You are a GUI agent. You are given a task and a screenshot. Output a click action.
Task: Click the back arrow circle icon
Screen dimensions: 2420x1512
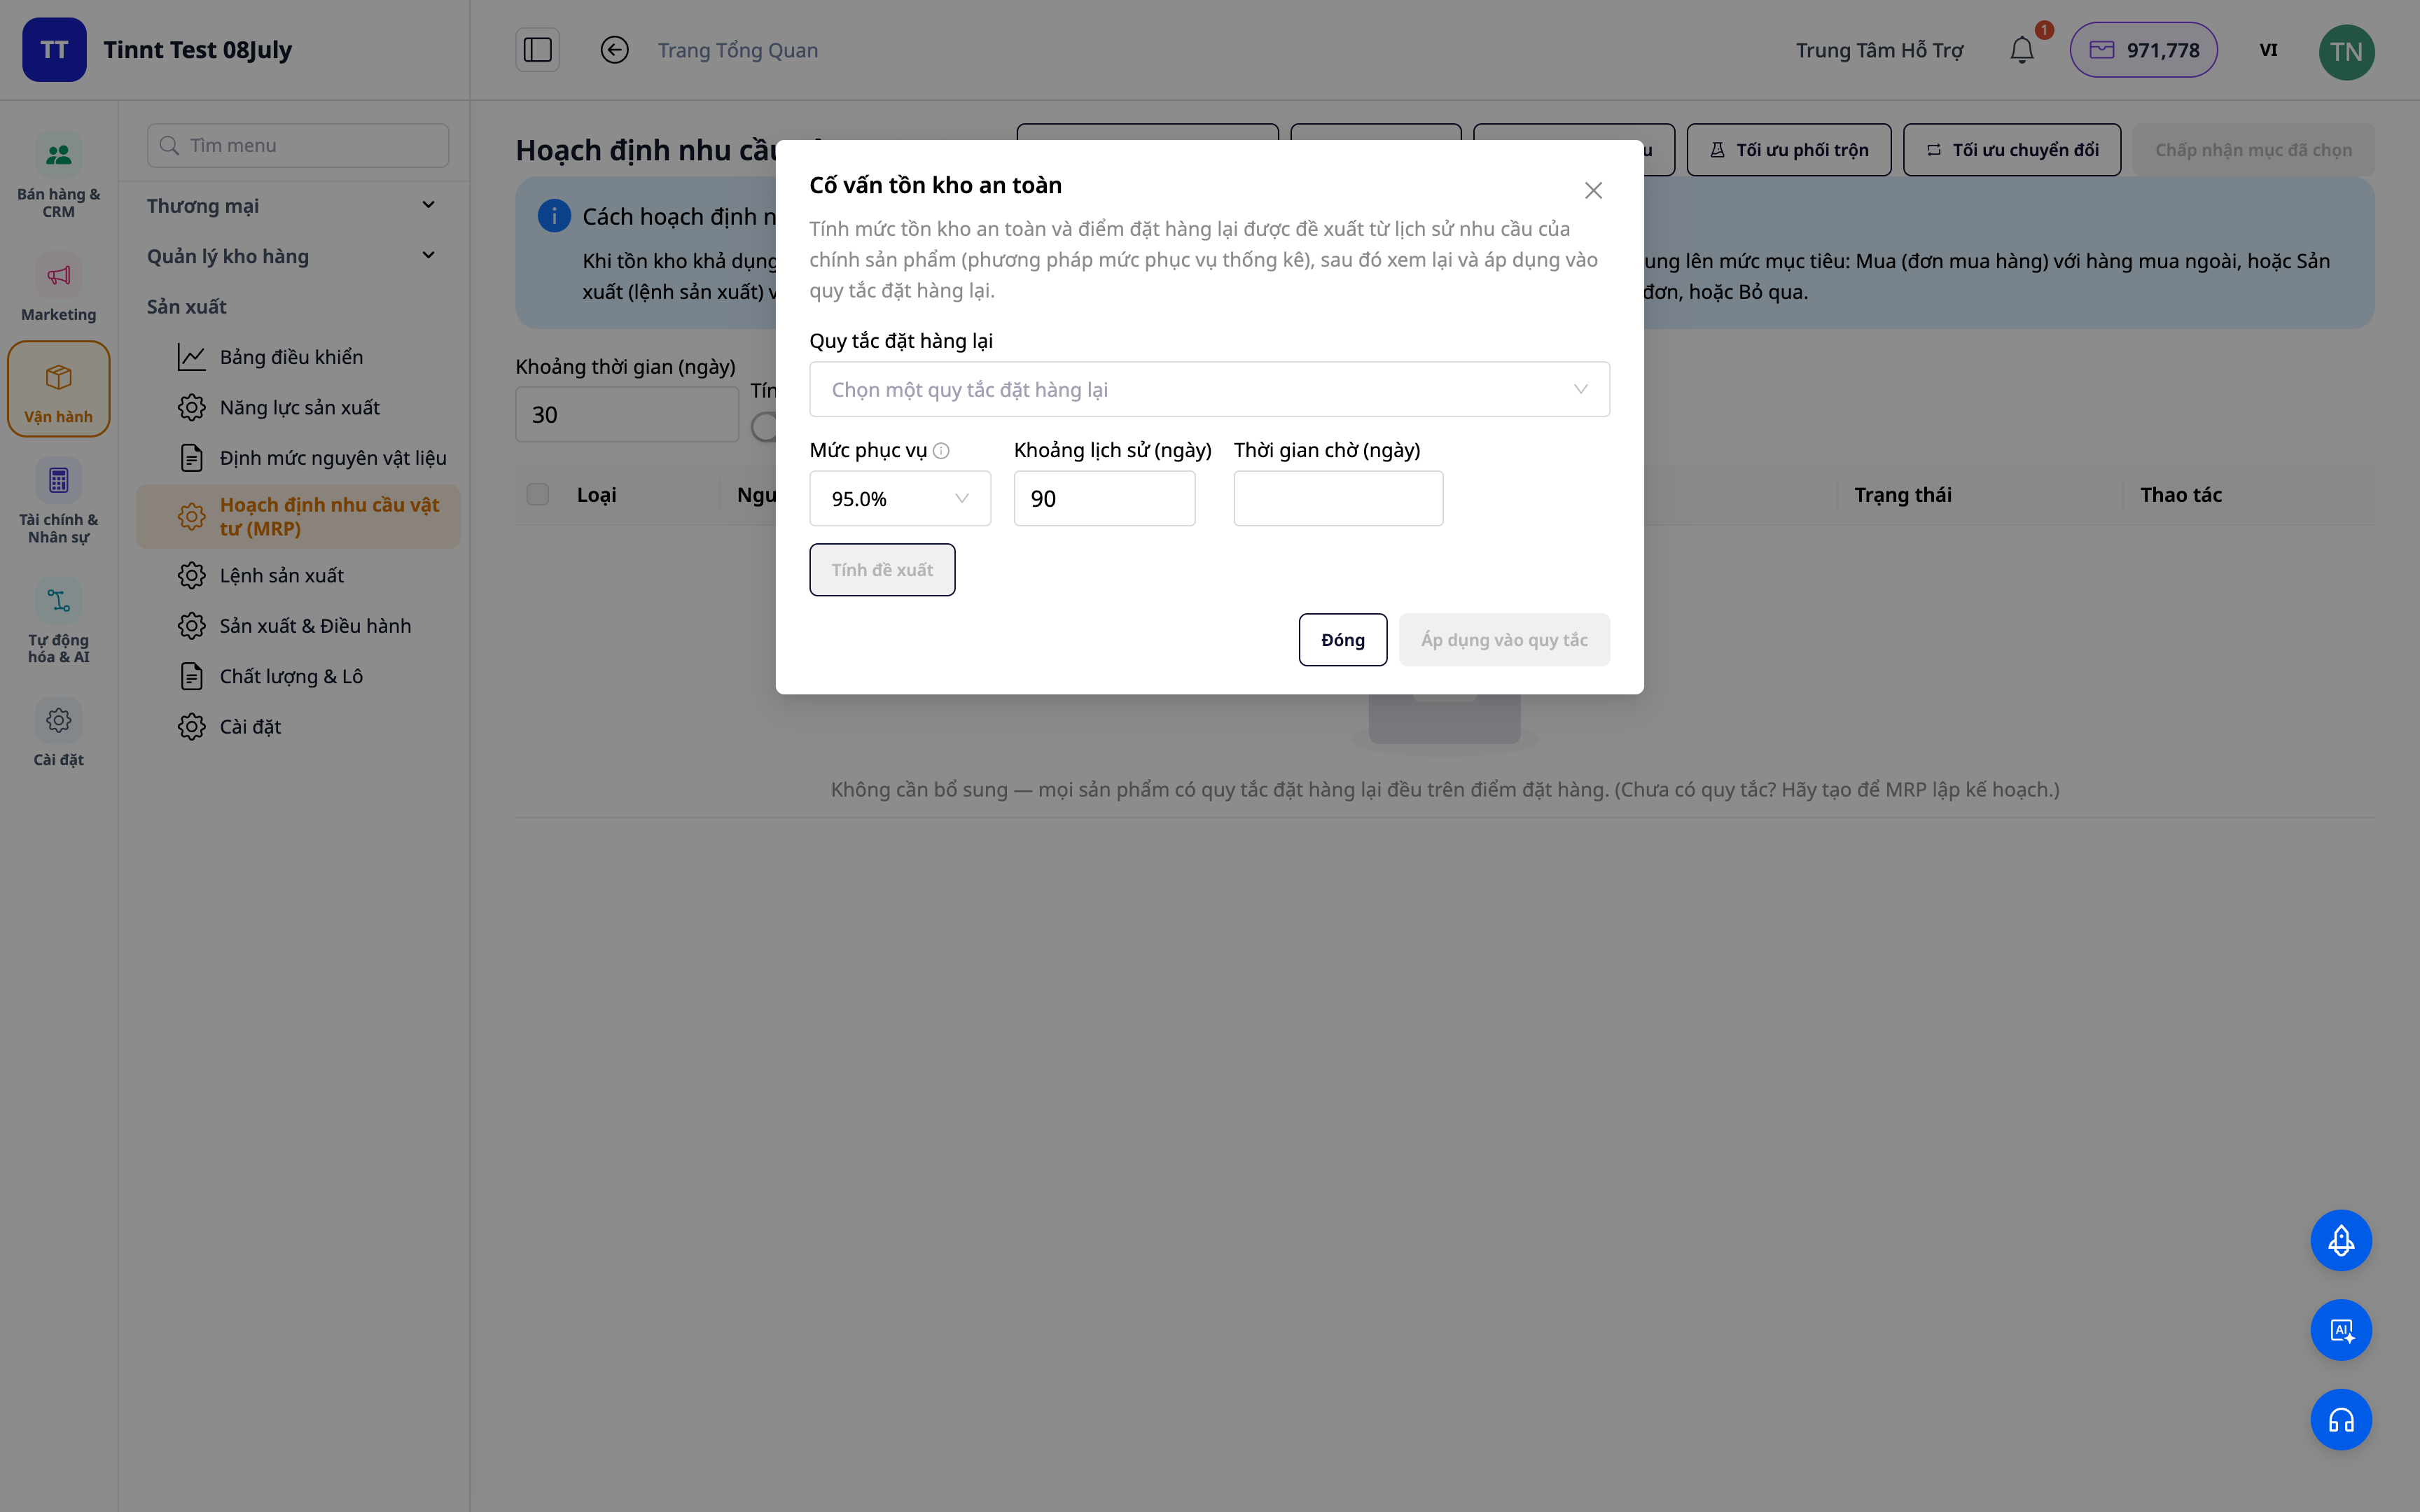tap(614, 50)
